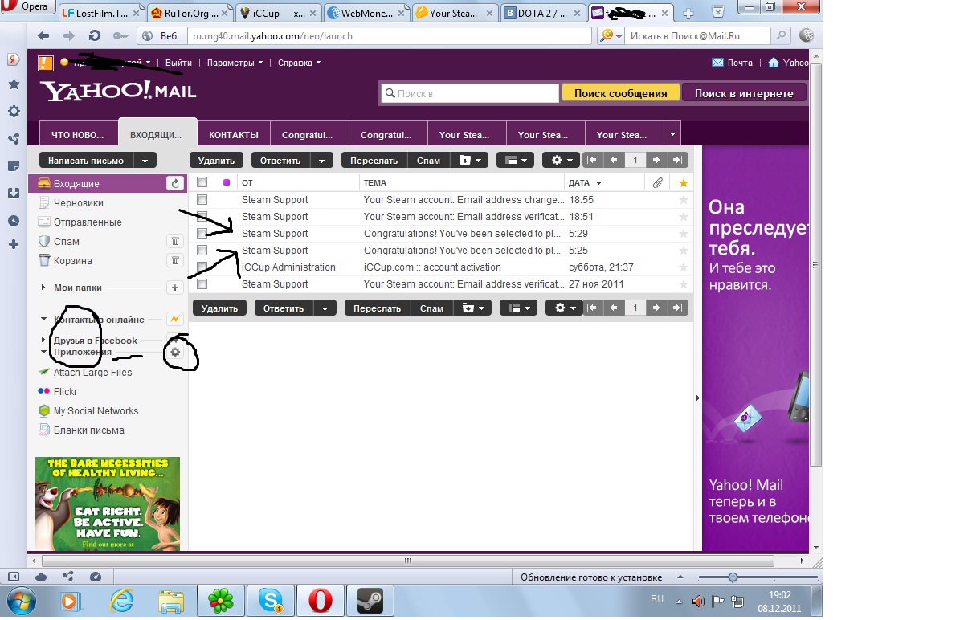Check the Steam Support message from 5:25
Screen dimensions: 964x620
tap(202, 250)
